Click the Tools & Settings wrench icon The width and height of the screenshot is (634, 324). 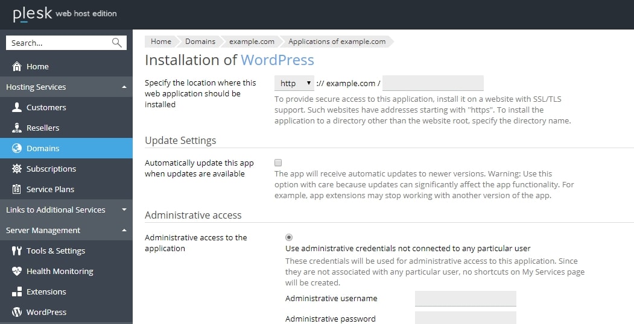pyautogui.click(x=16, y=251)
